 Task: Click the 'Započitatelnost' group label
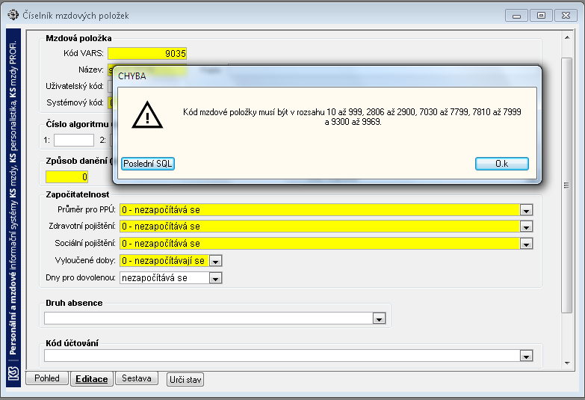[x=78, y=194]
